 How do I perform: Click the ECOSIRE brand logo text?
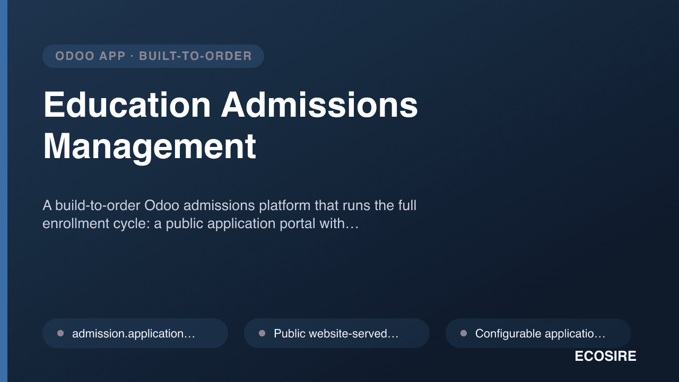pyautogui.click(x=605, y=356)
